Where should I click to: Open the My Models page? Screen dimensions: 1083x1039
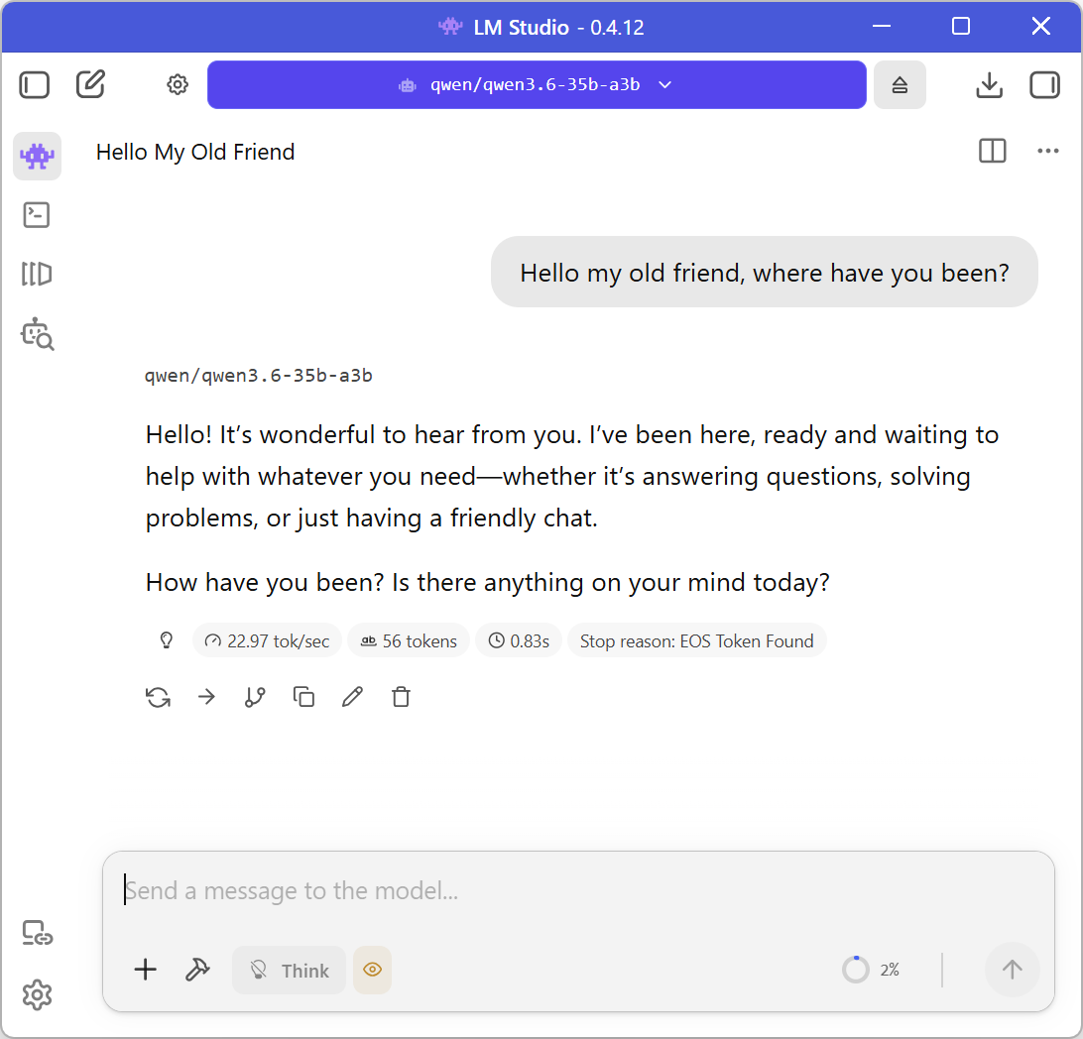[36, 274]
